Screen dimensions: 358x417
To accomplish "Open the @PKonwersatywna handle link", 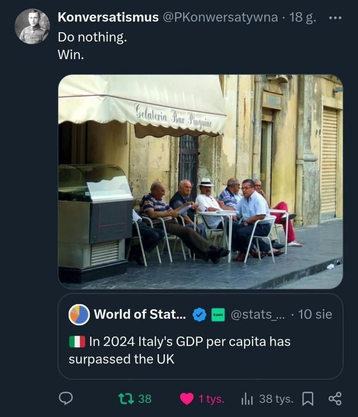I will pos(221,18).
